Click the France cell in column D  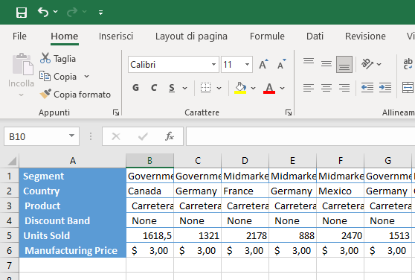click(245, 191)
